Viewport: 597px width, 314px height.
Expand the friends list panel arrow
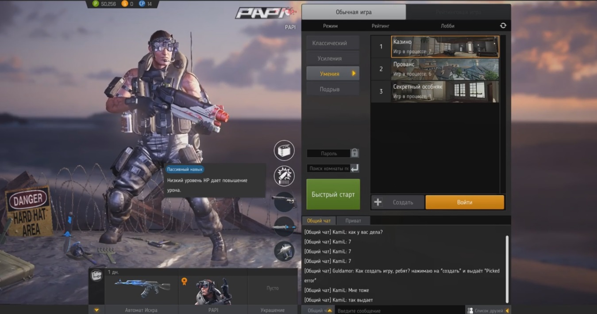(x=507, y=310)
